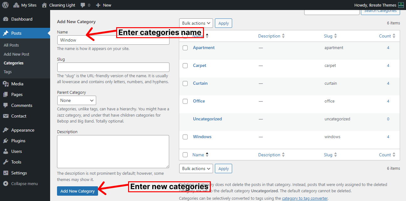Open the Tags submenu item
The image size is (406, 201).
click(x=8, y=72)
